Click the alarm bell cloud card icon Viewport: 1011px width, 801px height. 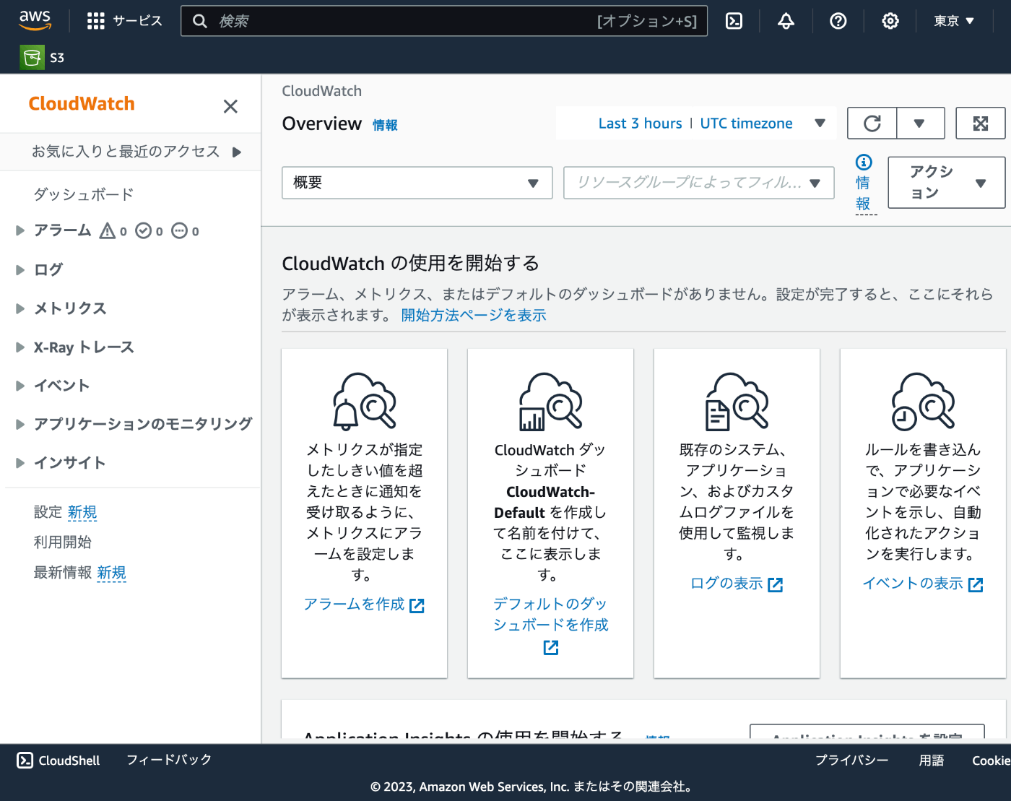pos(364,401)
